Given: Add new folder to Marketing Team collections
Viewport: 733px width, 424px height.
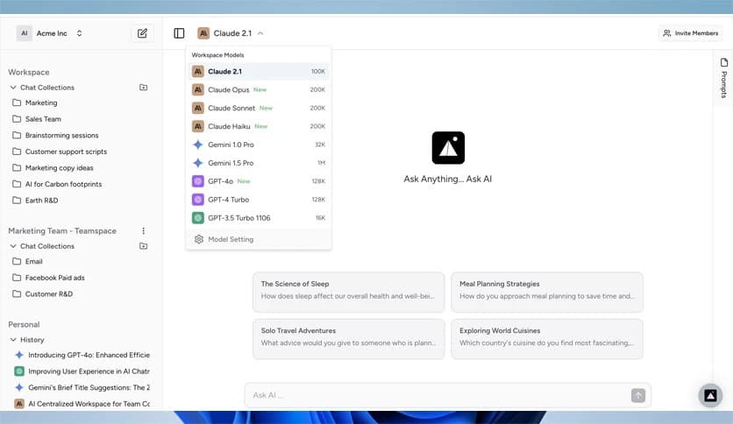Looking at the screenshot, I should (144, 246).
